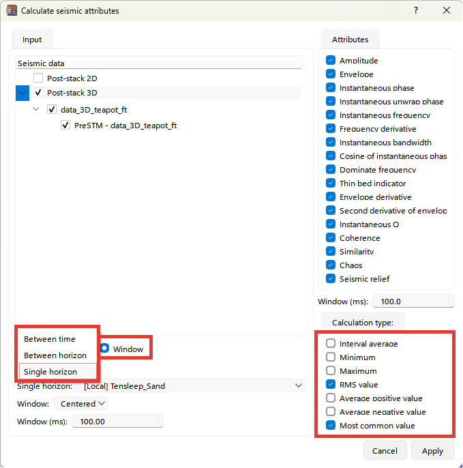Open the Window Centered dropdown
This screenshot has width=463, height=468.
point(80,404)
